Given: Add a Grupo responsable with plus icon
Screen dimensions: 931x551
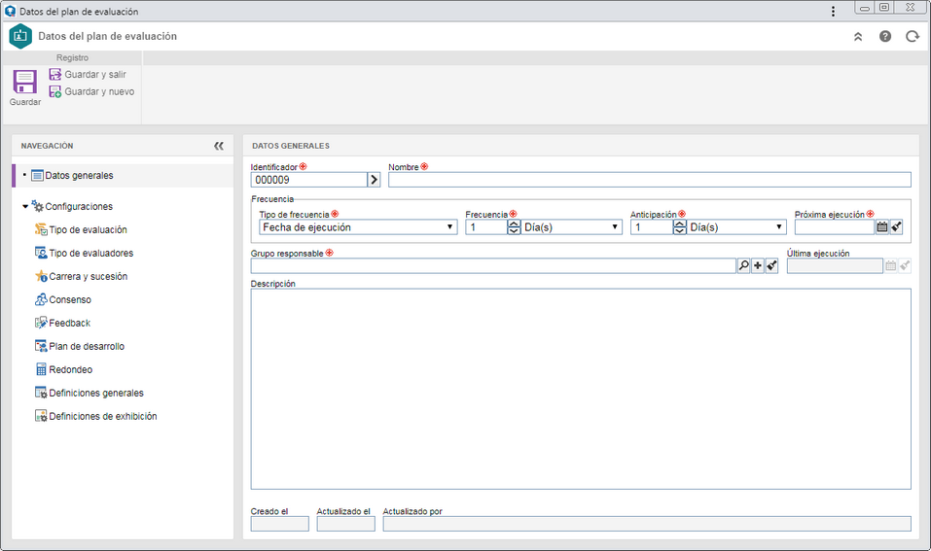Looking at the screenshot, I should tap(758, 265).
